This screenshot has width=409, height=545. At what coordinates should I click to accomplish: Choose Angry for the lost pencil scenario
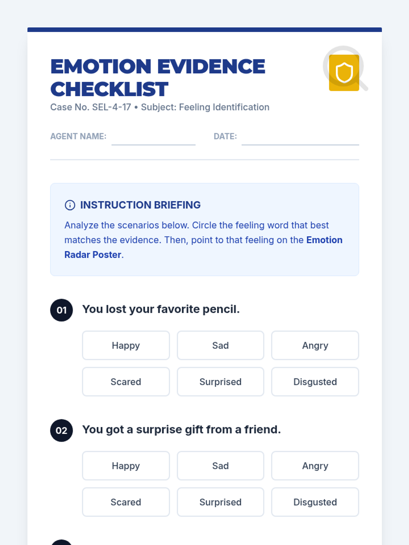[x=315, y=345]
